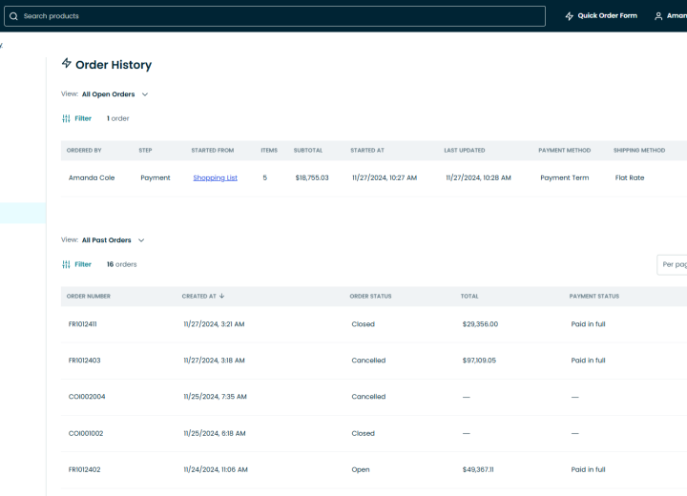Open the Shopping List link
Image resolution: width=687 pixels, height=496 pixels.
215,178
